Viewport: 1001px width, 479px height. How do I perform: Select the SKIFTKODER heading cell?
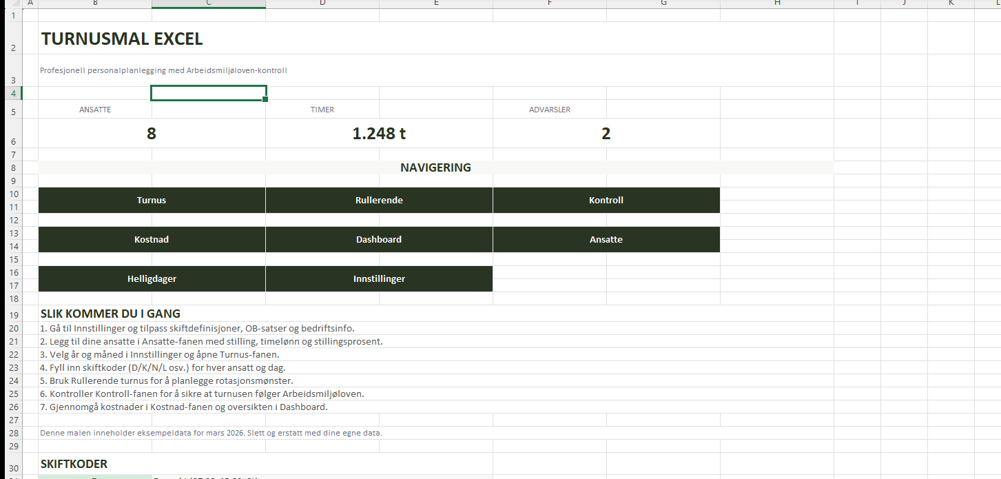74,464
